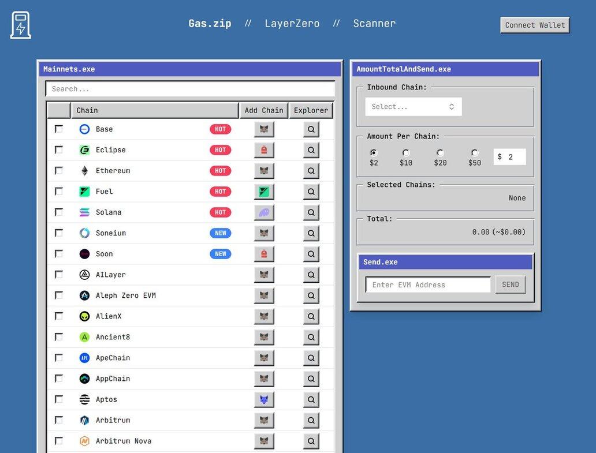Screen dimensions: 596x453
Task: Add Ethereum chain via MetaMask icon
Action: click(264, 171)
